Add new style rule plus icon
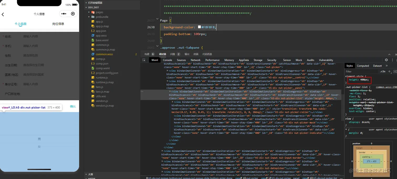Screen dimensions: 397x179 [x=390, y=71]
